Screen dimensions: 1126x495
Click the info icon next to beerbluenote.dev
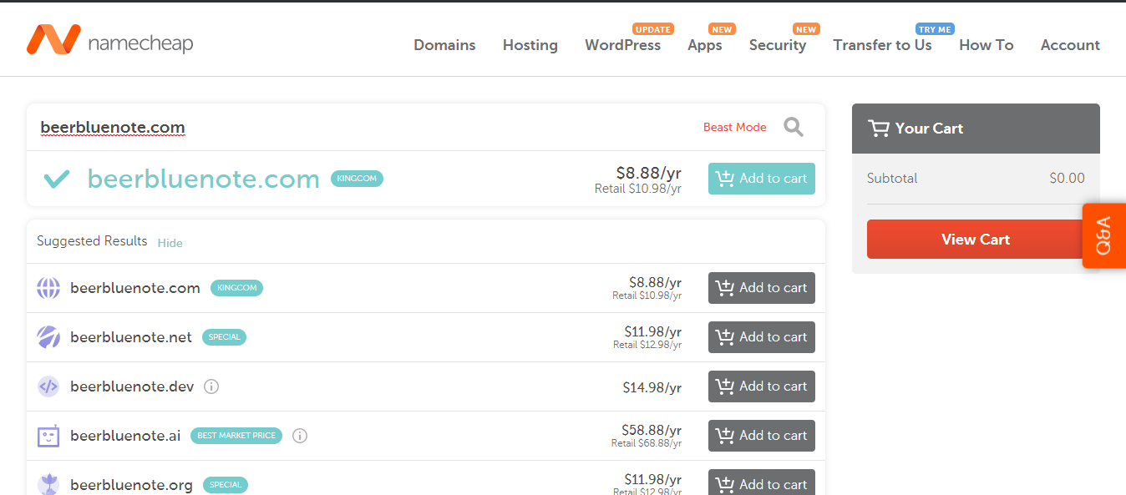coord(211,386)
